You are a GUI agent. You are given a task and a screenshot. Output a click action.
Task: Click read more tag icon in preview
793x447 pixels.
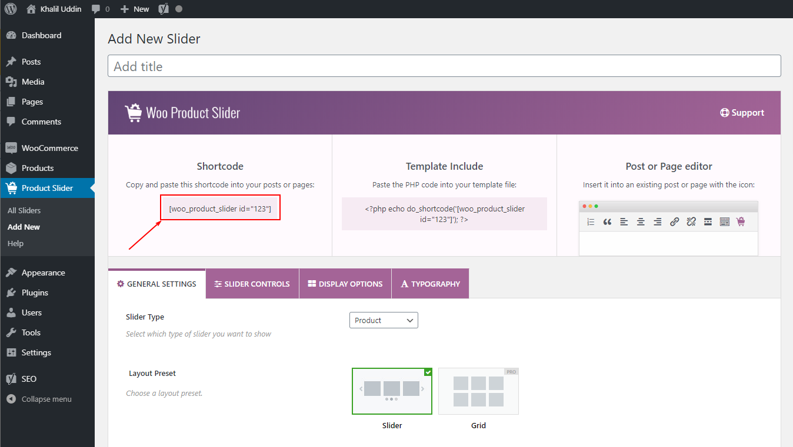(708, 221)
